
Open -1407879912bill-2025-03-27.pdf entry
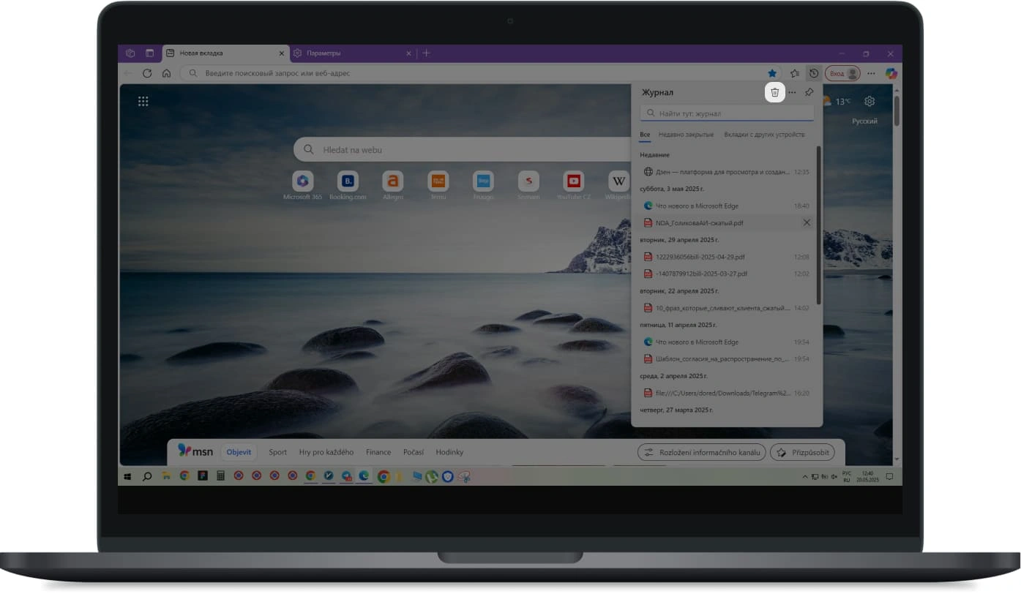coord(727,274)
